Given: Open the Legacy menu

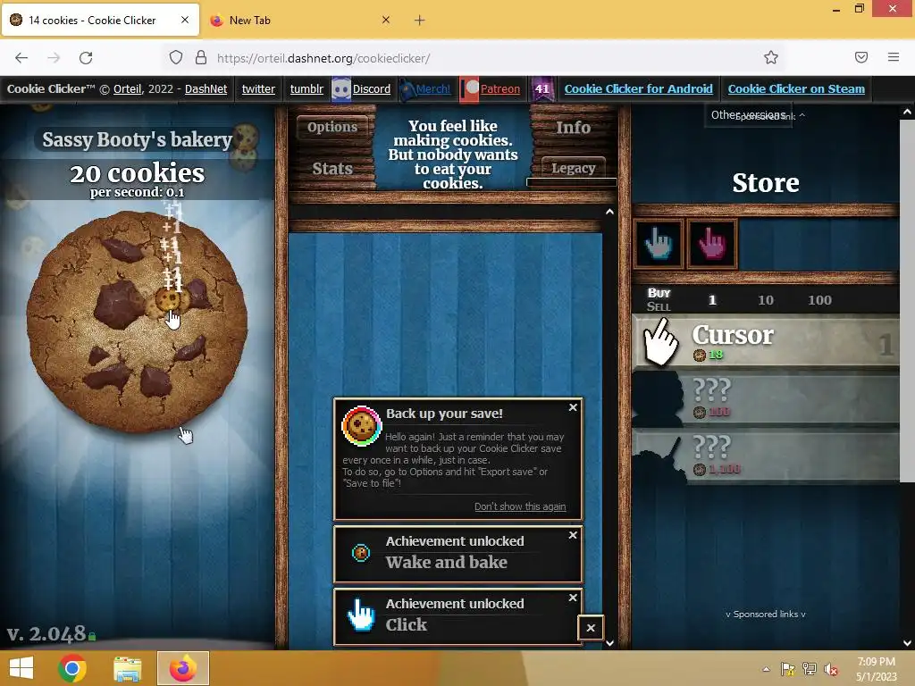Looking at the screenshot, I should pos(573,168).
